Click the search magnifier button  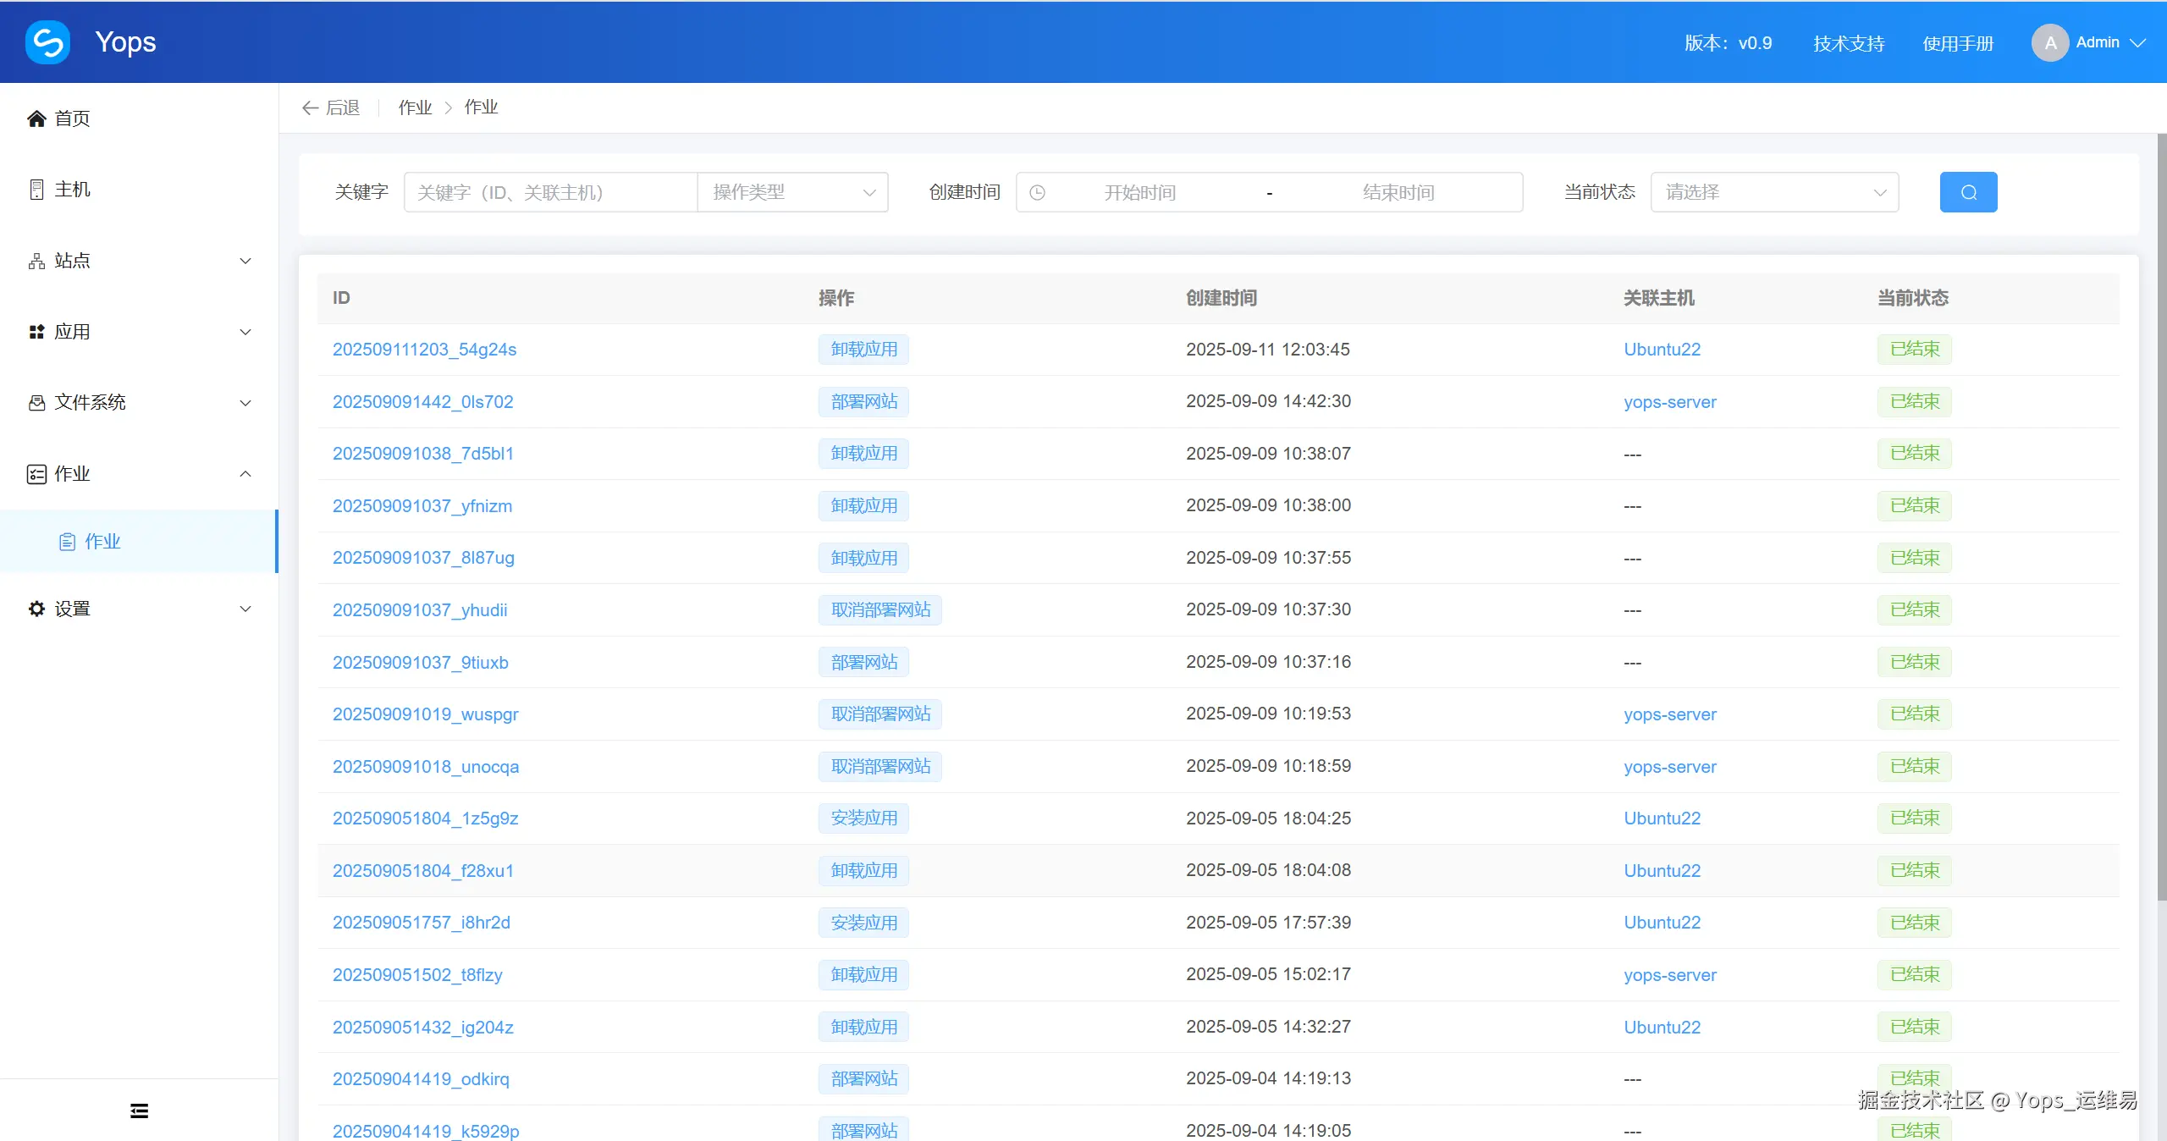[x=1968, y=191]
